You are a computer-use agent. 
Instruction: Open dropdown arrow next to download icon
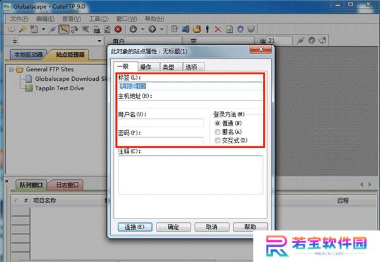142,30
